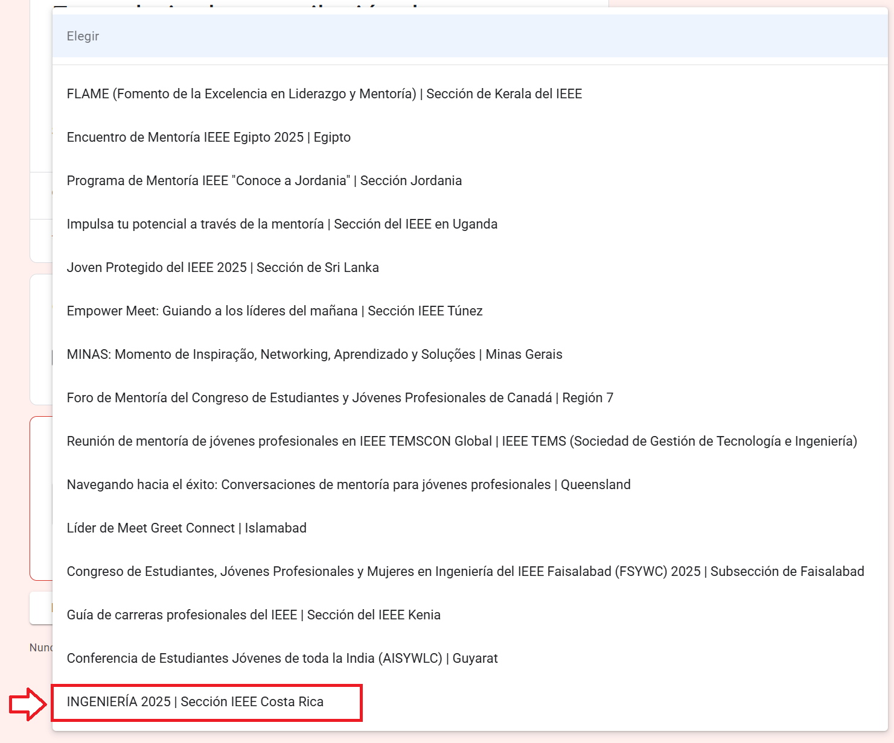
Task: Choose FLAME Sección de Kerala del IEEE
Action: (324, 94)
